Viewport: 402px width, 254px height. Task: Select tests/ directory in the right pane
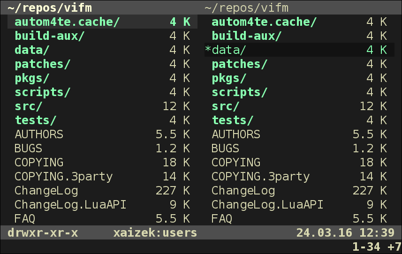point(299,120)
